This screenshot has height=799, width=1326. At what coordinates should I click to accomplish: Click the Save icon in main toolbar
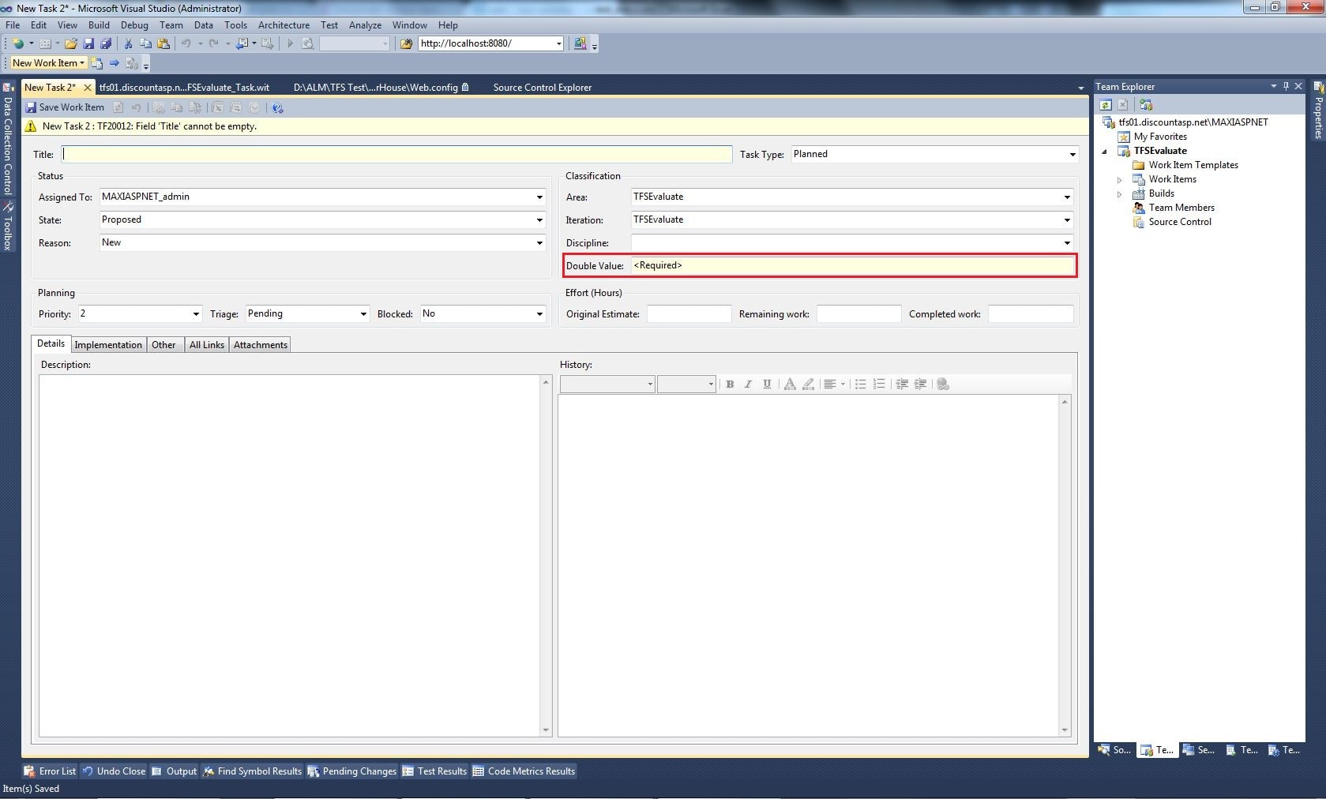(x=88, y=43)
